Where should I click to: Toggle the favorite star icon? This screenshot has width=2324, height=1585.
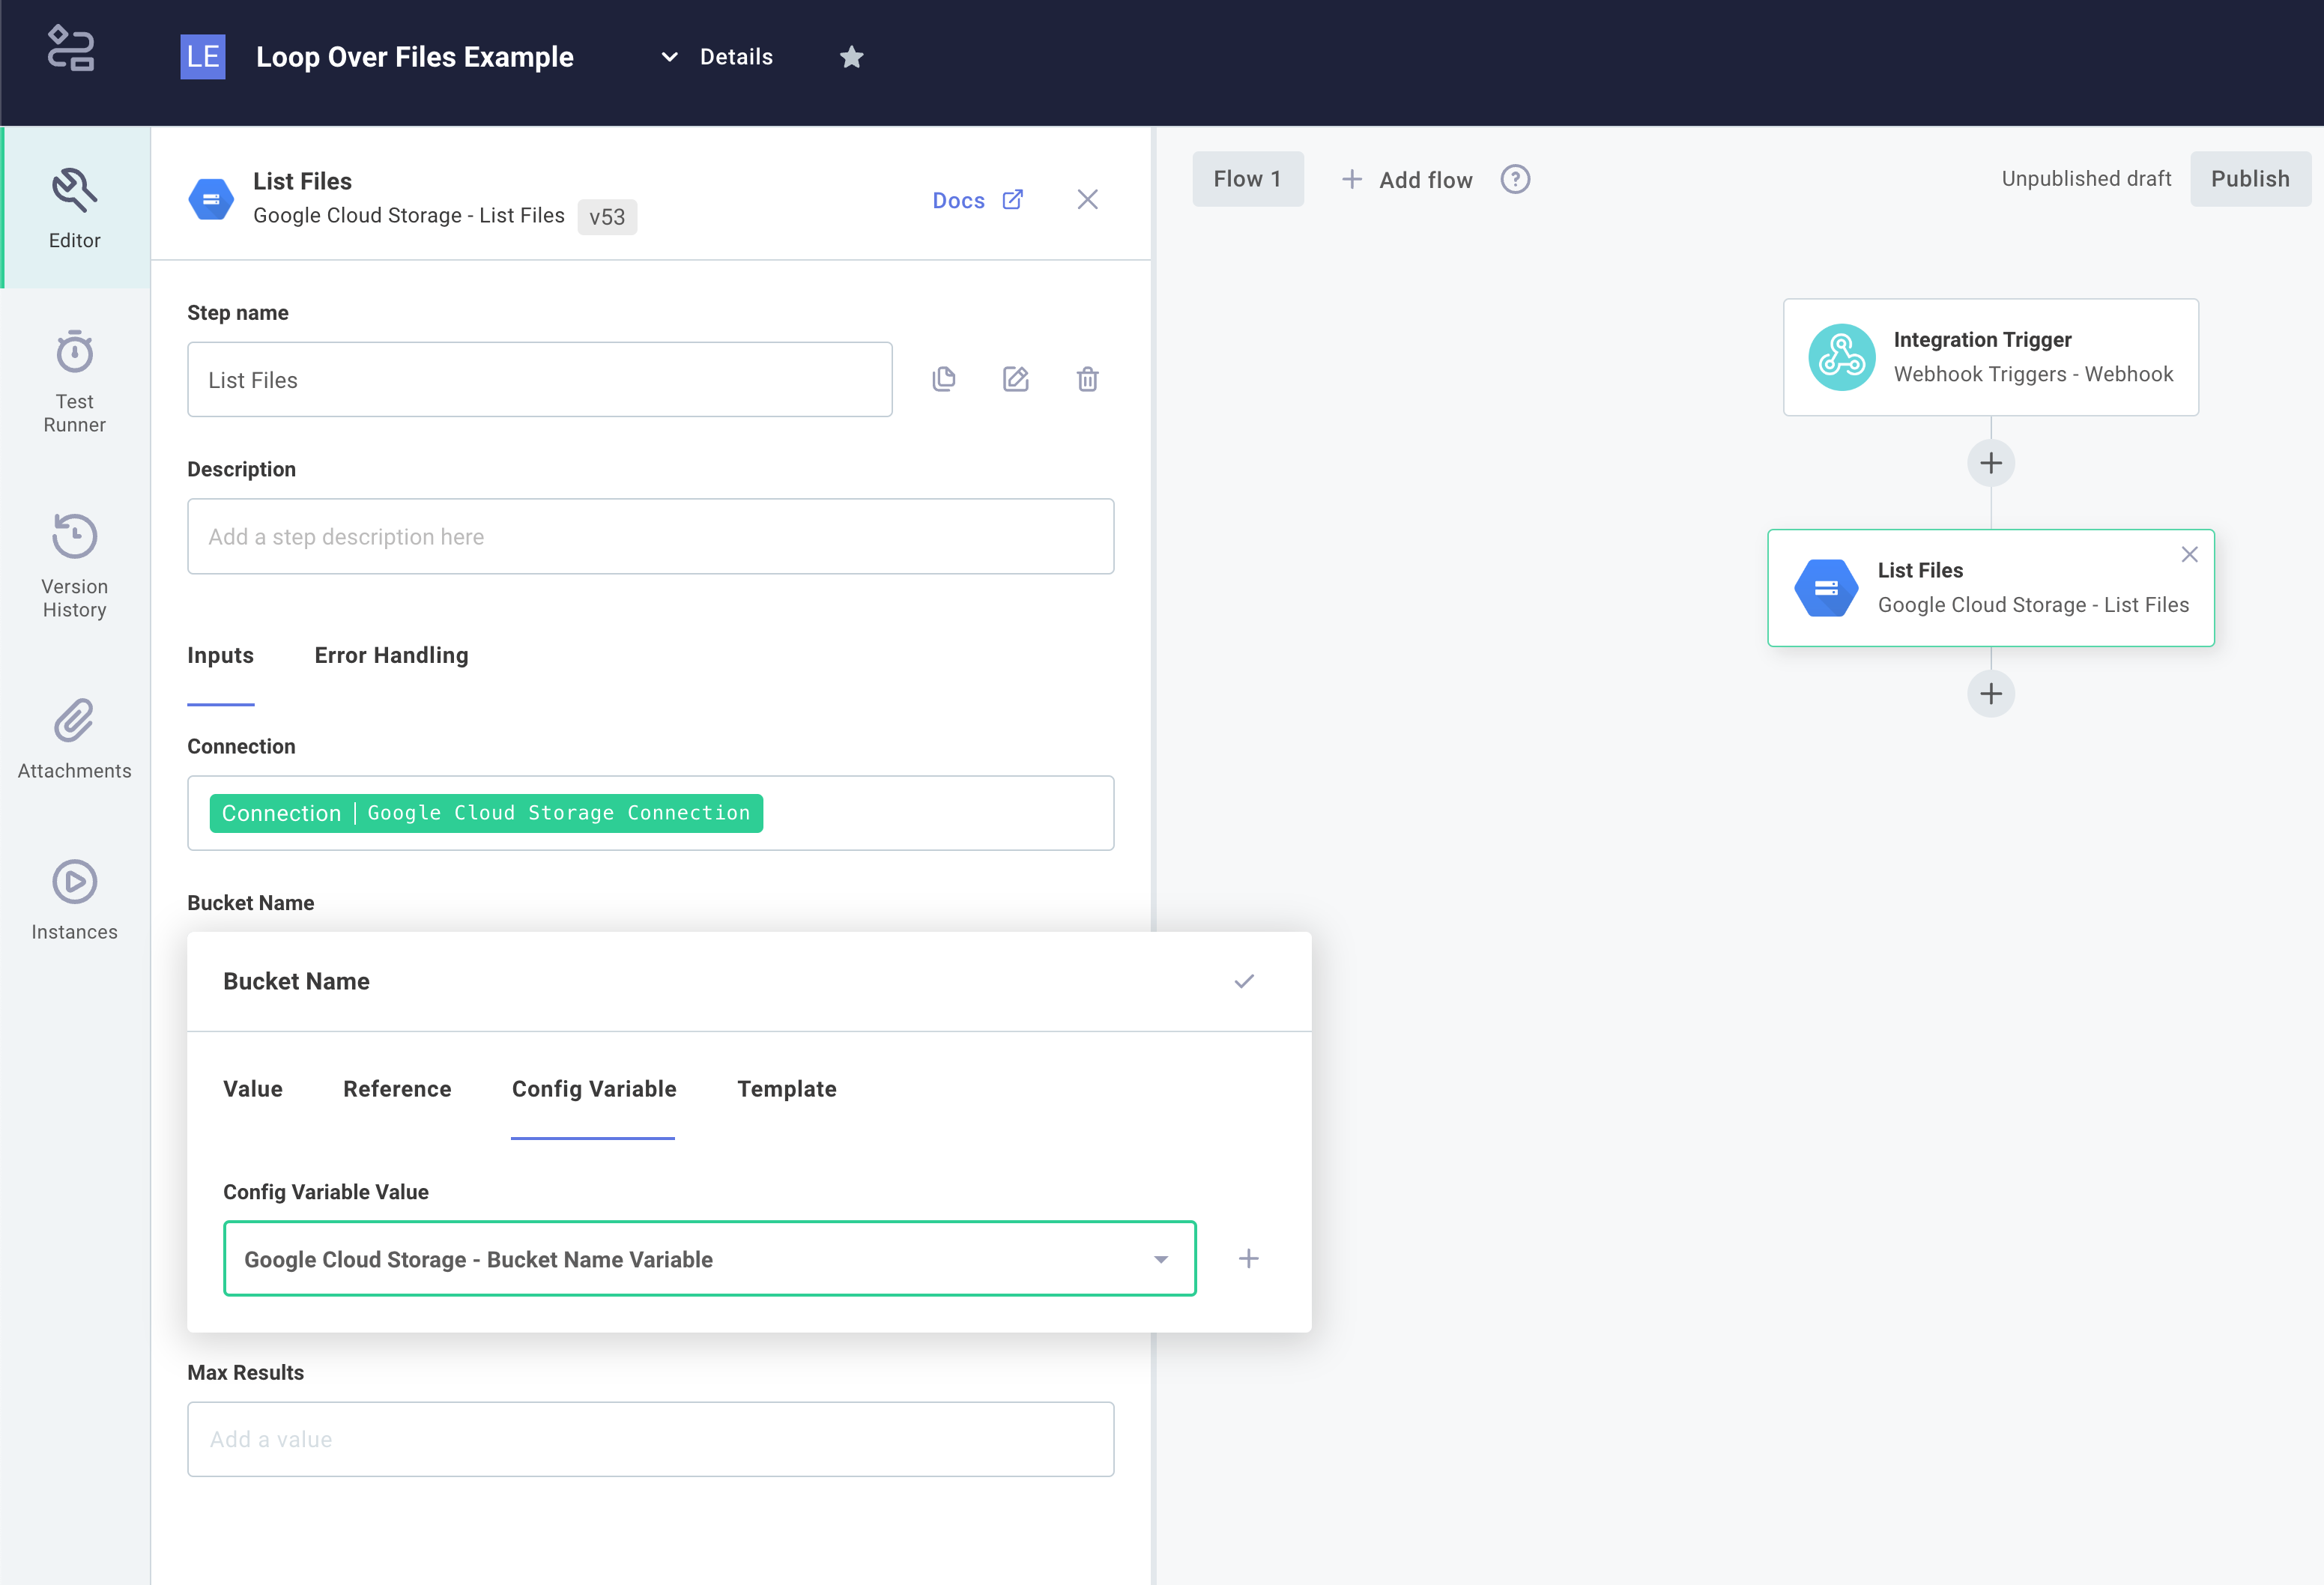851,57
